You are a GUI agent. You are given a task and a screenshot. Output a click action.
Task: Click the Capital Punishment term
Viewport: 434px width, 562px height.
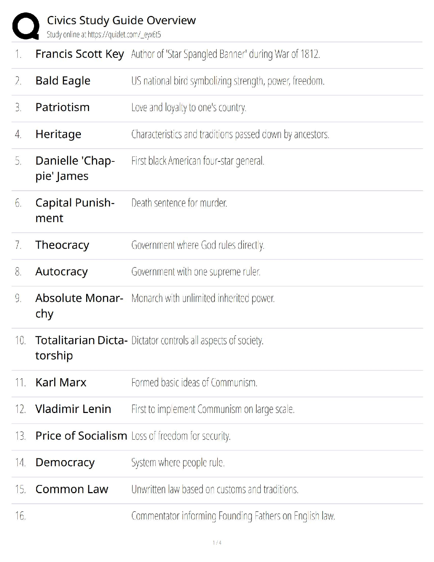click(x=75, y=210)
